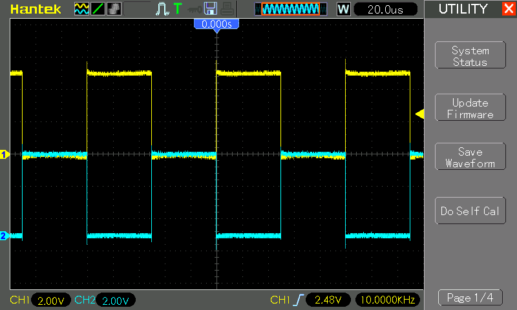
Task: Click the sine waveform display icon
Action: (x=81, y=9)
